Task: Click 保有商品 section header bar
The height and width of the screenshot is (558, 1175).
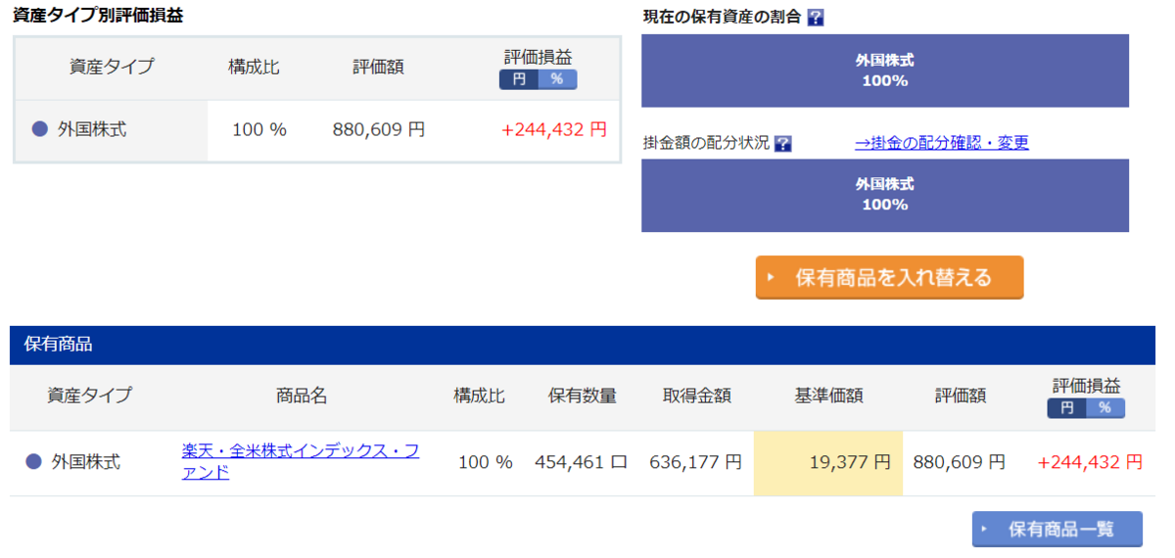Action: (583, 345)
